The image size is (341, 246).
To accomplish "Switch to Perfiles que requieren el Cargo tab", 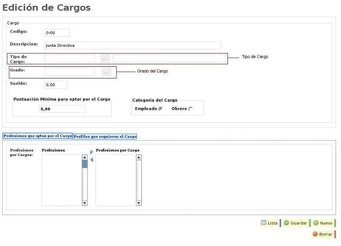I will tap(105, 136).
